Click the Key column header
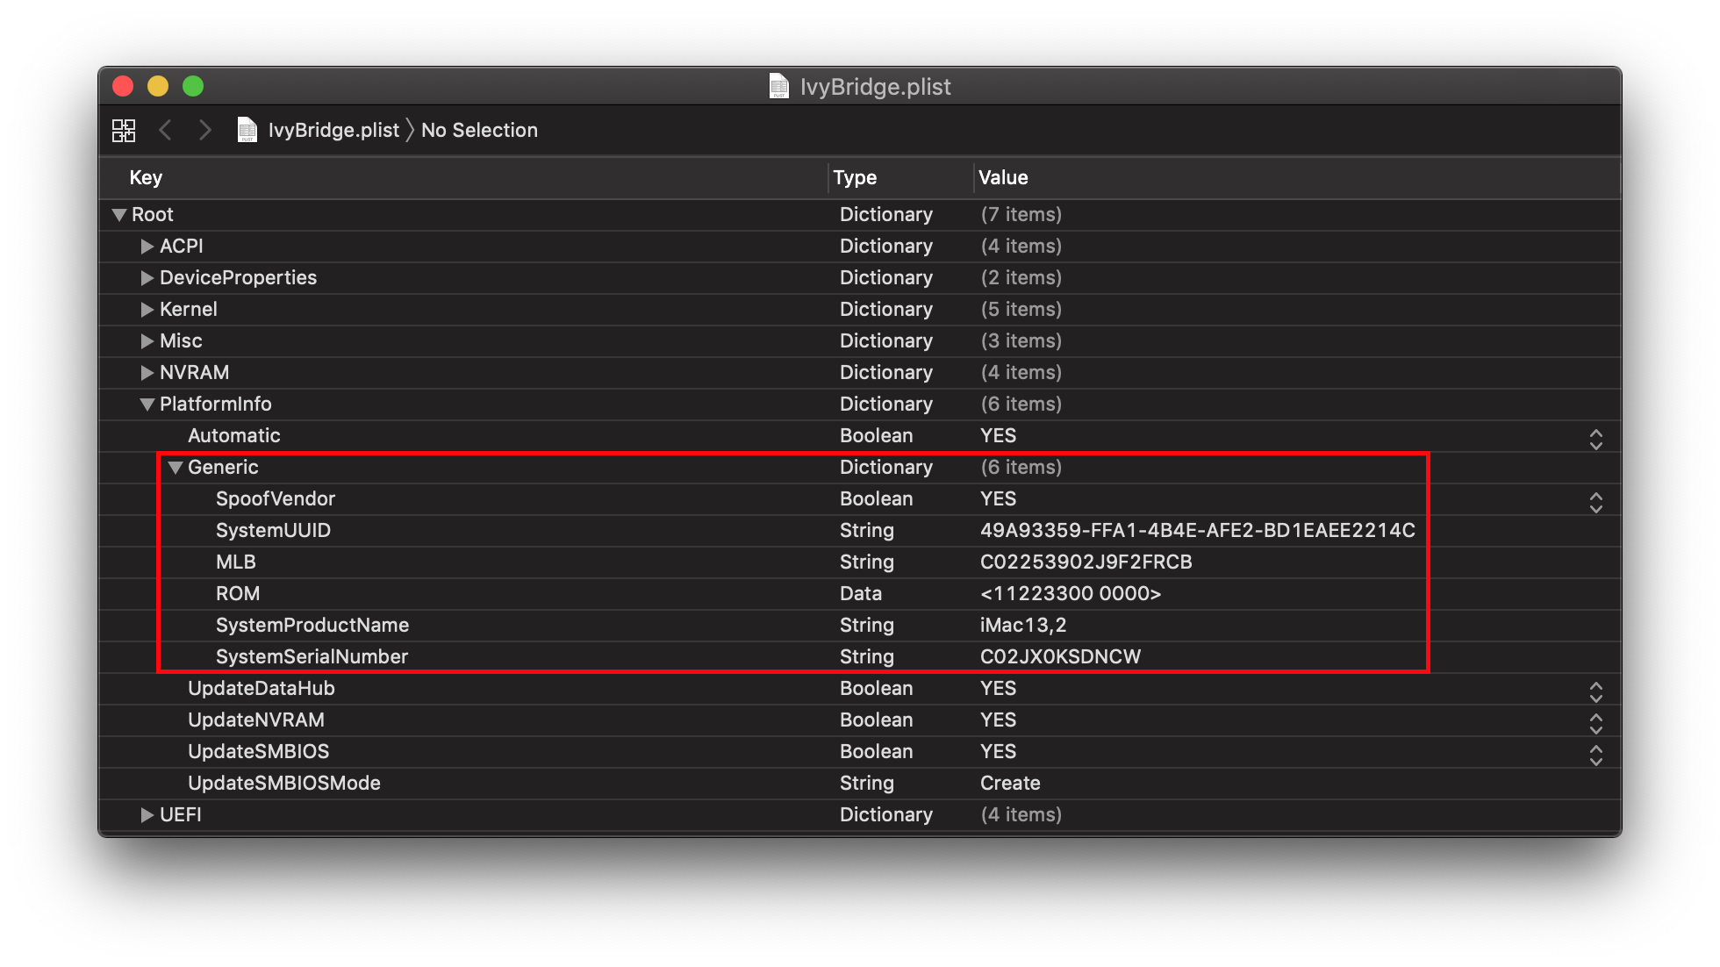This screenshot has height=967, width=1720. (146, 177)
